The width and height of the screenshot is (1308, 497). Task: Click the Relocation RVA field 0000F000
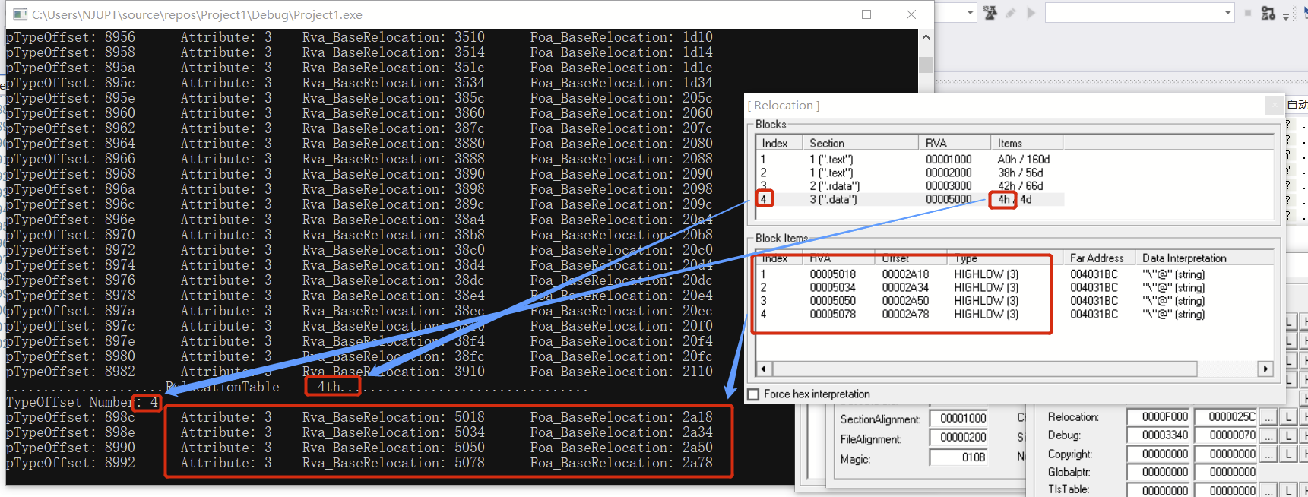pyautogui.click(x=1159, y=417)
